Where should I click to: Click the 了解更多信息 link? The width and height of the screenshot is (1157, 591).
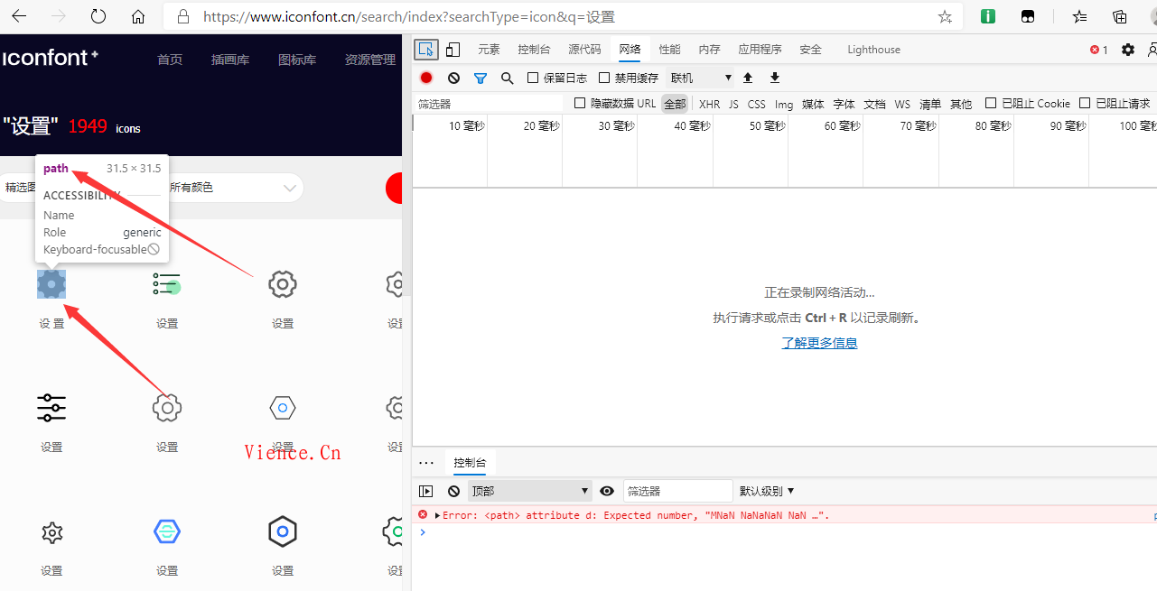click(x=819, y=343)
